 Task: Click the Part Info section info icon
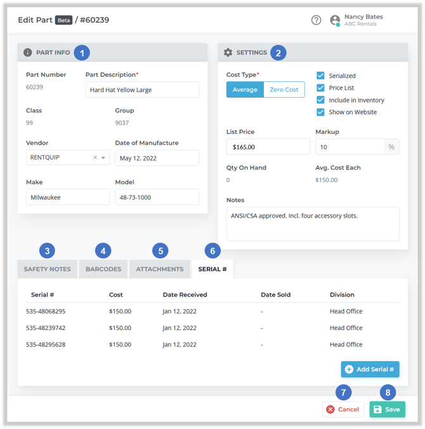coord(28,53)
